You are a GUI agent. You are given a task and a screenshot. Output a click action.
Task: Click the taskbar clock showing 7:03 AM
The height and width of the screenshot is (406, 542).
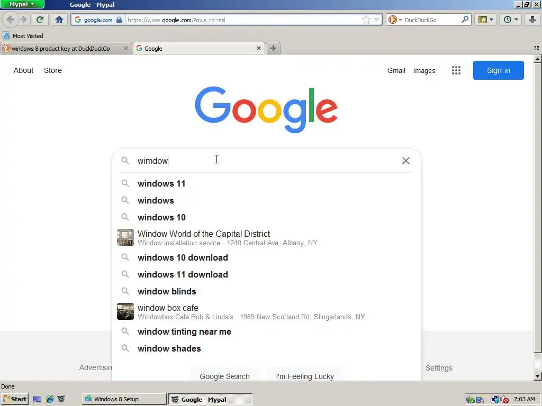pos(524,399)
